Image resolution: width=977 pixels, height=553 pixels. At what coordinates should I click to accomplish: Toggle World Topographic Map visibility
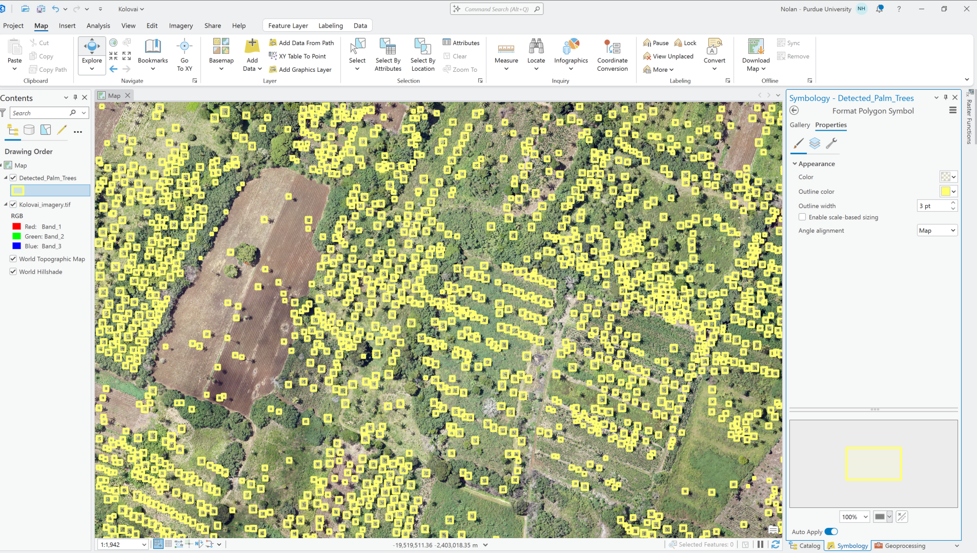point(13,259)
